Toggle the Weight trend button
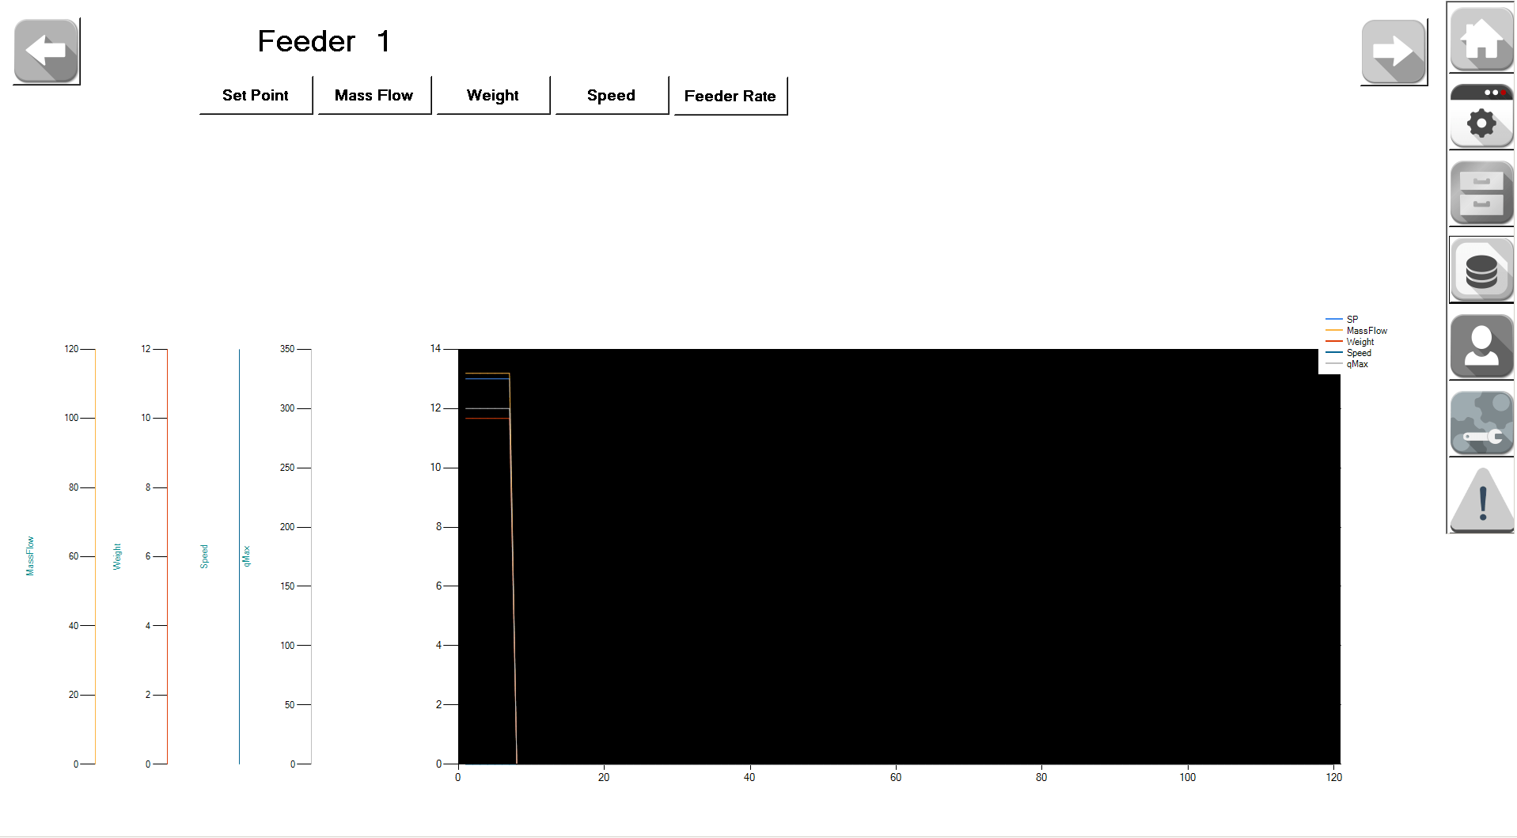Screen dimensions: 1517x838 click(x=493, y=96)
